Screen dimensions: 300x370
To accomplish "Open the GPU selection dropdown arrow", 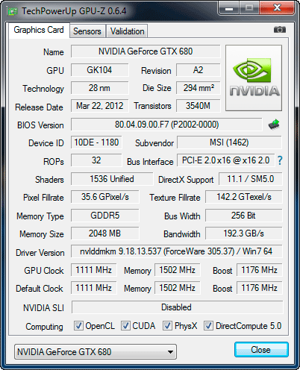I will 170,352.
